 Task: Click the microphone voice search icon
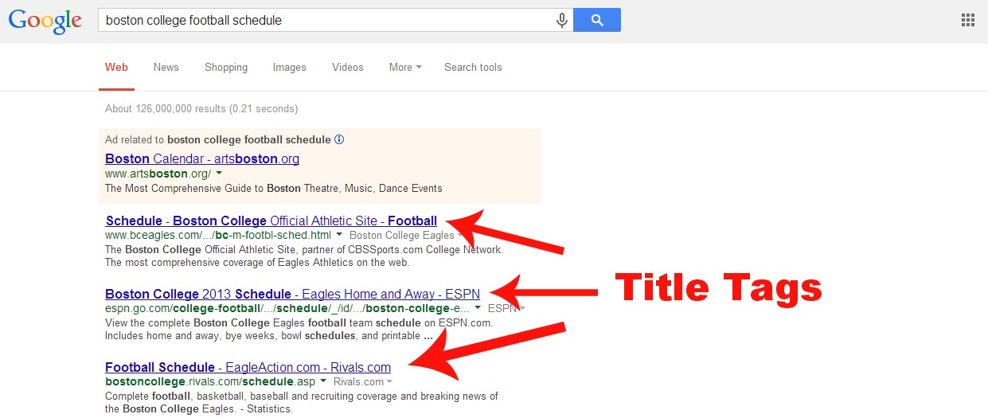(x=562, y=21)
